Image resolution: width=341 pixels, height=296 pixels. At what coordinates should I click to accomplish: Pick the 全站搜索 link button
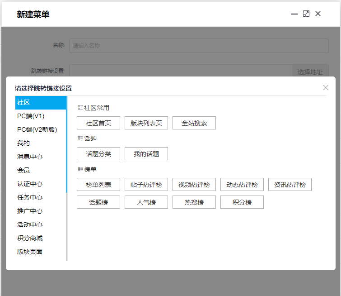tap(194, 123)
